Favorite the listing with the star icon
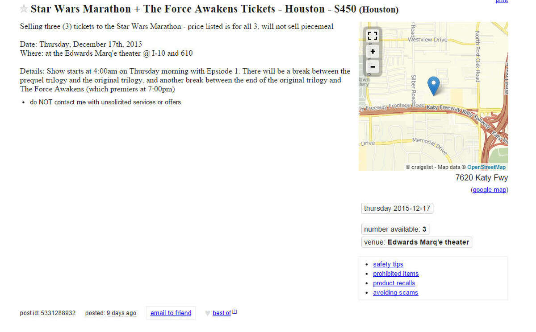536x332 pixels. click(24, 9)
